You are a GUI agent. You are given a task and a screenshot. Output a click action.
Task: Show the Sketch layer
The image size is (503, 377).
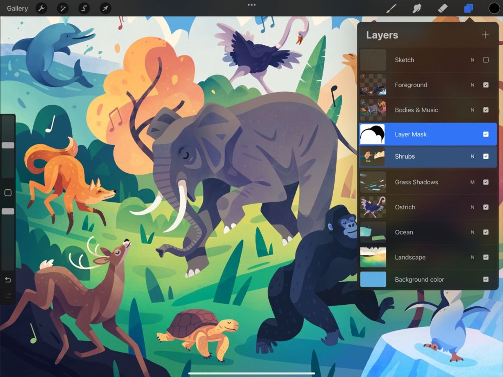tap(486, 60)
